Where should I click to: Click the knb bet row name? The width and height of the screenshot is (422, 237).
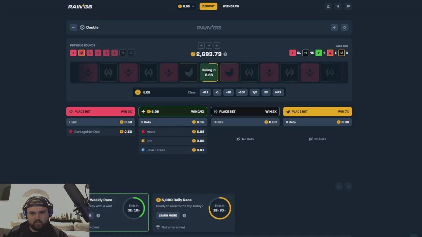pos(150,141)
